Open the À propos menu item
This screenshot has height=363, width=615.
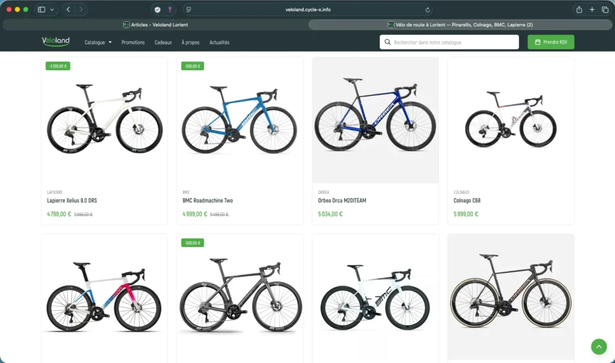[190, 43]
